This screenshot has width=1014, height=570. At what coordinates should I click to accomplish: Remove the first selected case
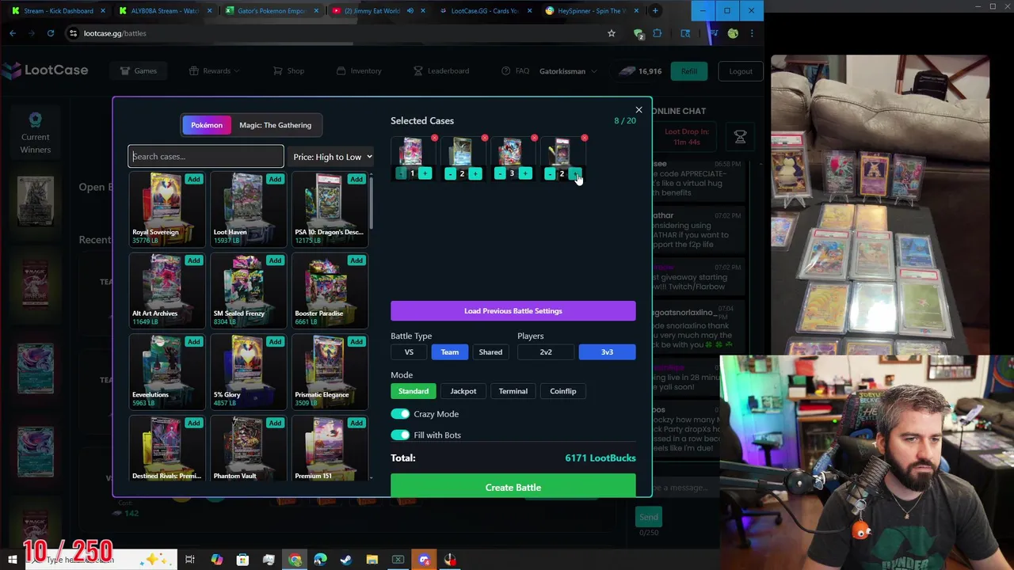click(434, 139)
